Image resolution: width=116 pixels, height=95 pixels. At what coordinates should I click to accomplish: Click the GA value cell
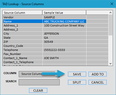pyautogui.click(x=65, y=38)
